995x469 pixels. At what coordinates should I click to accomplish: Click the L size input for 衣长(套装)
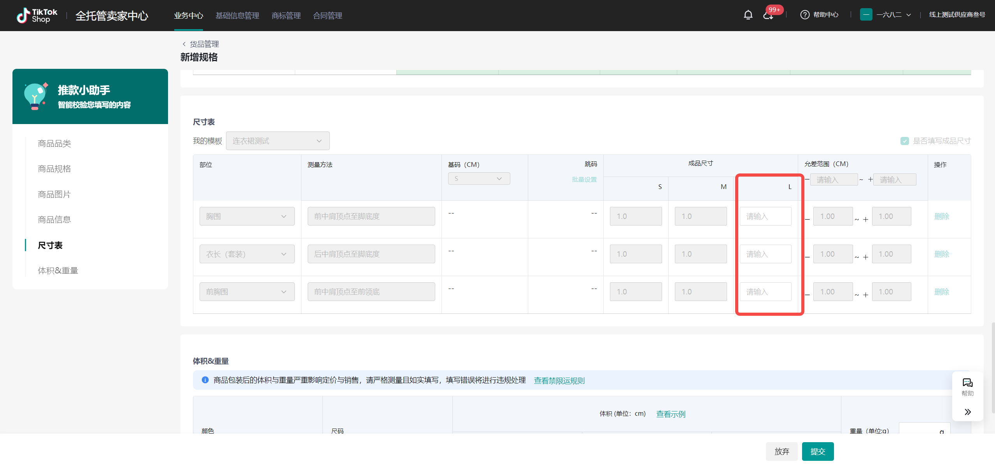tap(765, 254)
